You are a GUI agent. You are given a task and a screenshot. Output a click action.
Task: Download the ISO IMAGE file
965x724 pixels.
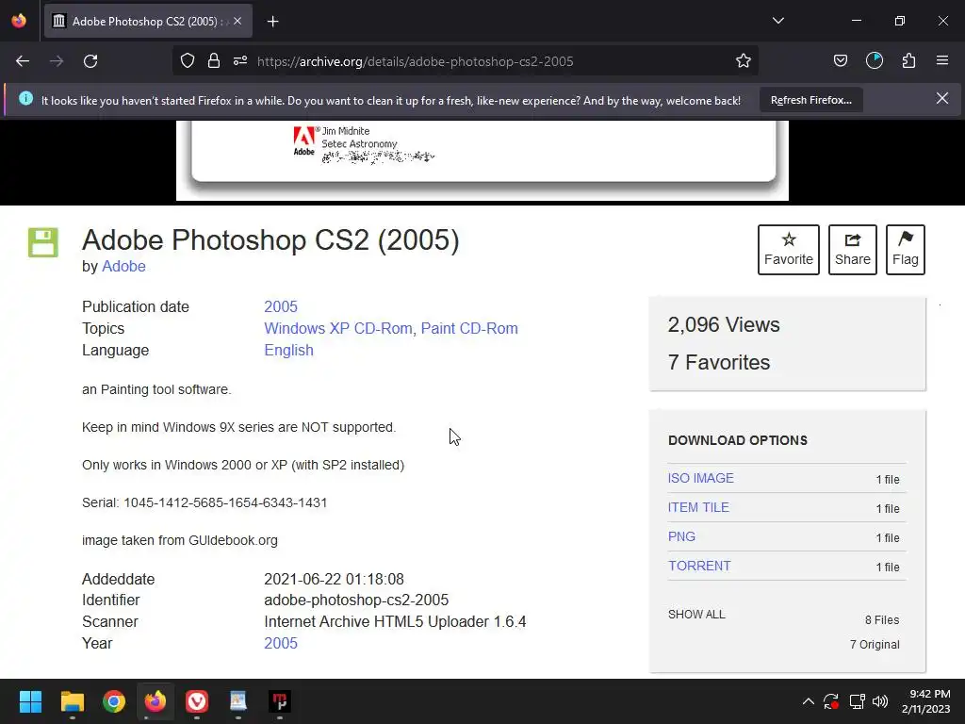[701, 478]
